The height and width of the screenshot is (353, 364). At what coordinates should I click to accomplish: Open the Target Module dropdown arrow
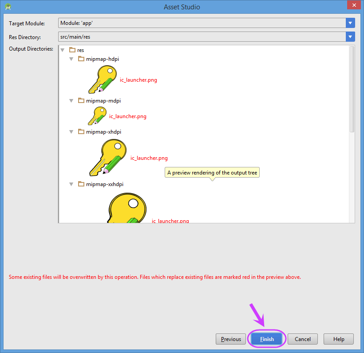[350, 23]
